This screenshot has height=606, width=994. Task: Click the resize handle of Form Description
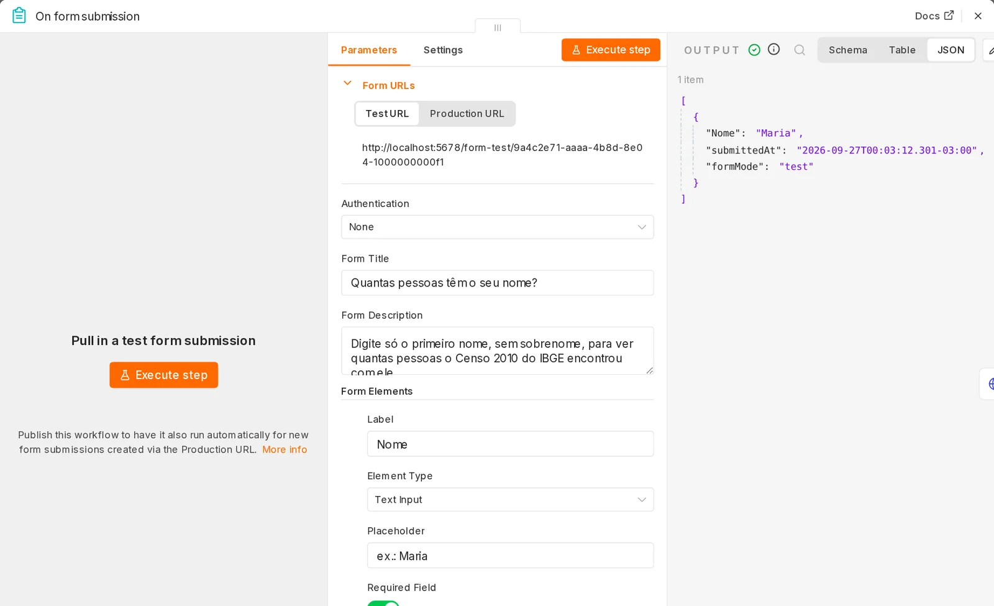coord(649,370)
